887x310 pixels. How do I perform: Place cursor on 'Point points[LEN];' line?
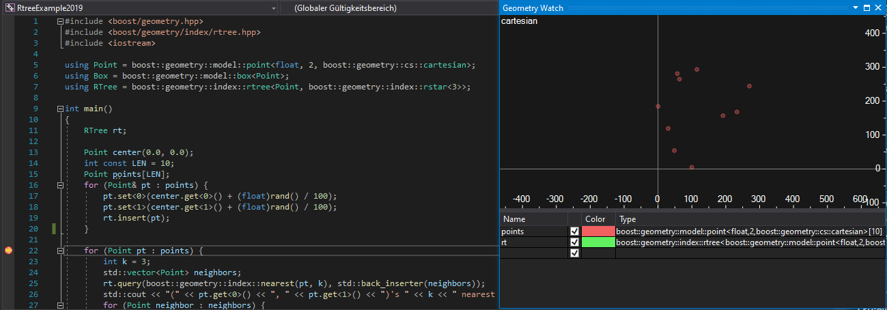click(x=127, y=174)
